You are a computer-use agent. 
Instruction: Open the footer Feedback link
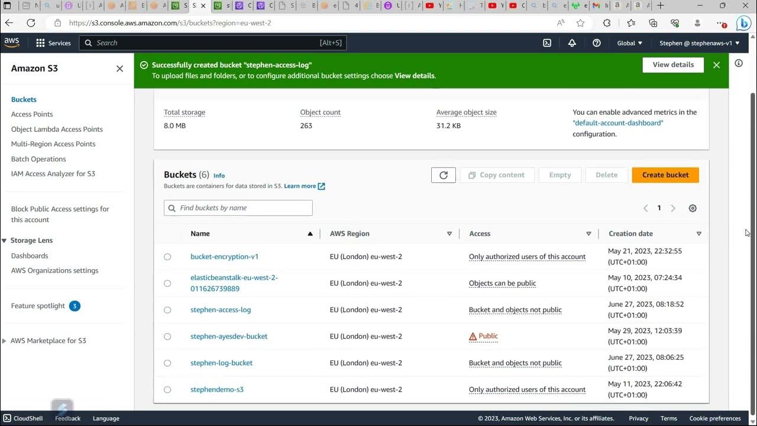(67, 418)
